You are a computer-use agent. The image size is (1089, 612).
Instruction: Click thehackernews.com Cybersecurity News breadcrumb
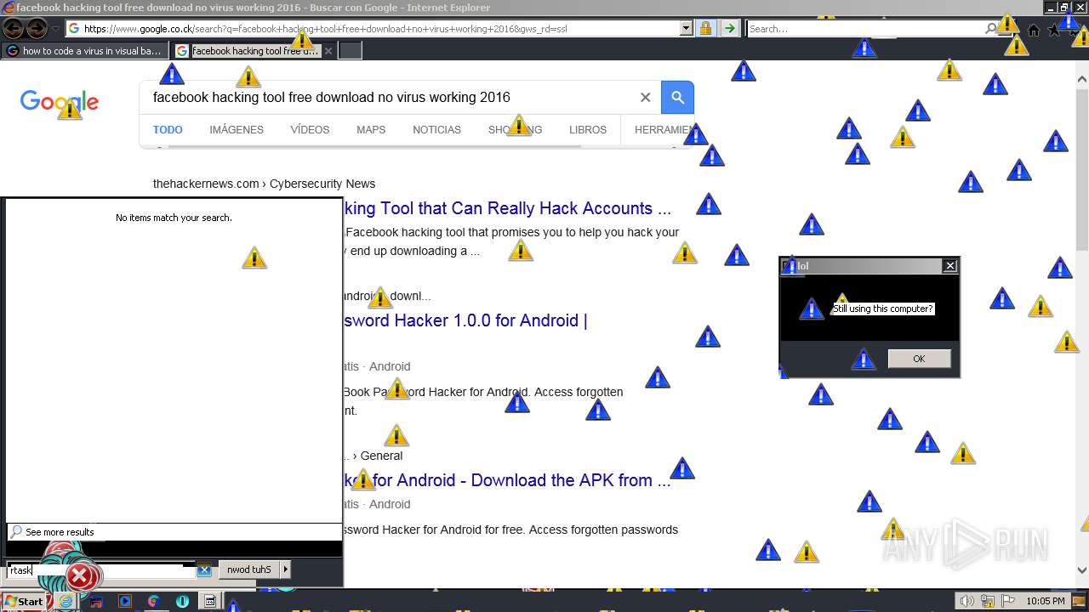pyautogui.click(x=264, y=184)
